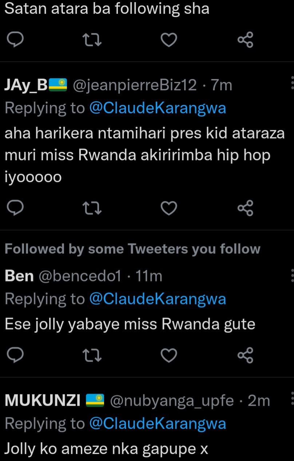Retweet Ben's miss Rwanda tweet

coord(92,355)
